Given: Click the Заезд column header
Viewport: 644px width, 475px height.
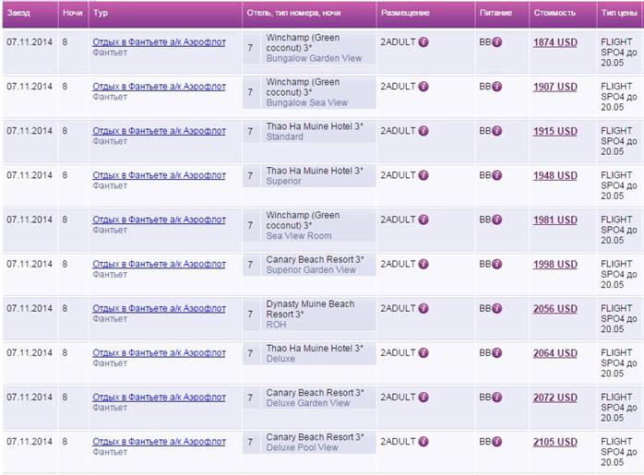Looking at the screenshot, I should pos(18,13).
